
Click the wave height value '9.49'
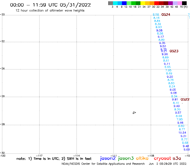pyautogui.click(x=177, y=106)
